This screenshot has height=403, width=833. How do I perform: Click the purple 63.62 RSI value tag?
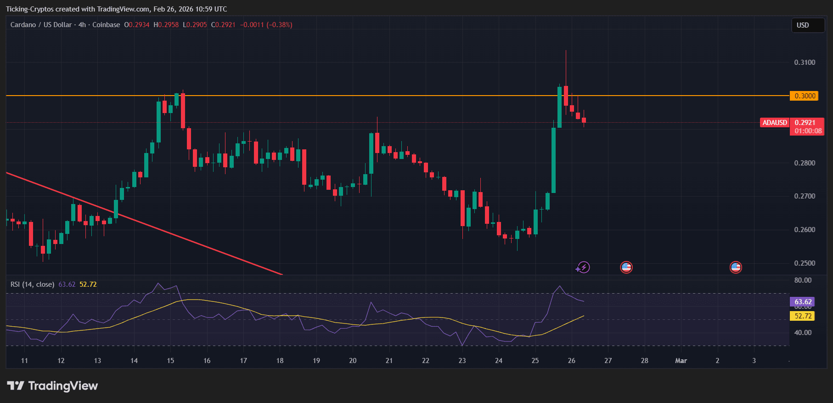(803, 302)
